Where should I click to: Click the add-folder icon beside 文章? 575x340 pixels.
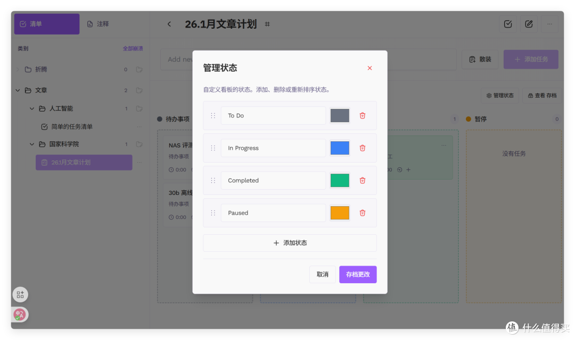(x=139, y=90)
